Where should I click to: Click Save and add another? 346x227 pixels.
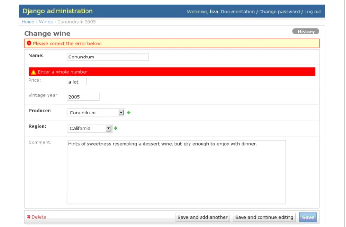202,217
